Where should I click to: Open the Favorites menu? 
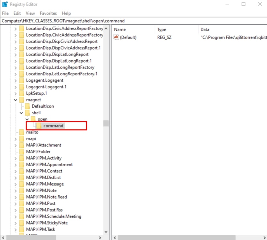click(x=48, y=13)
